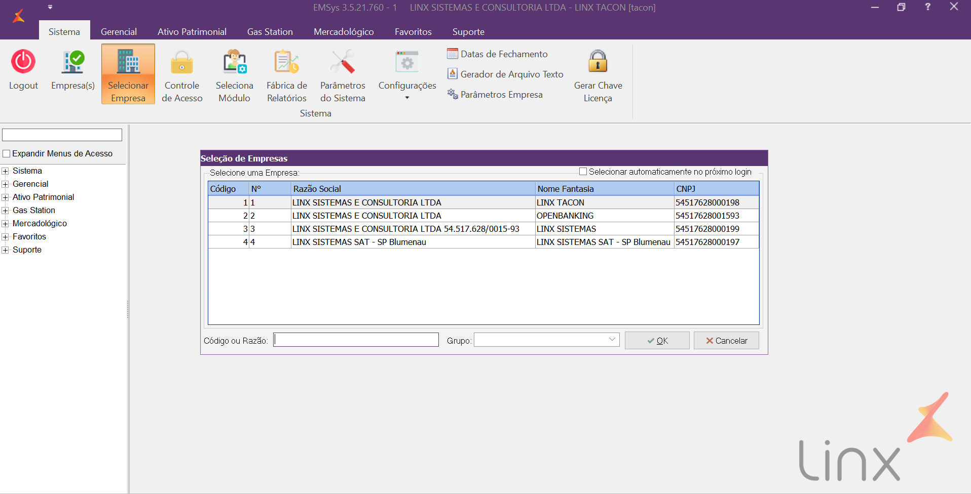Viewport: 971px width, 494px height.
Task: Open Fábrica de Relatórios icon
Action: coord(286,62)
